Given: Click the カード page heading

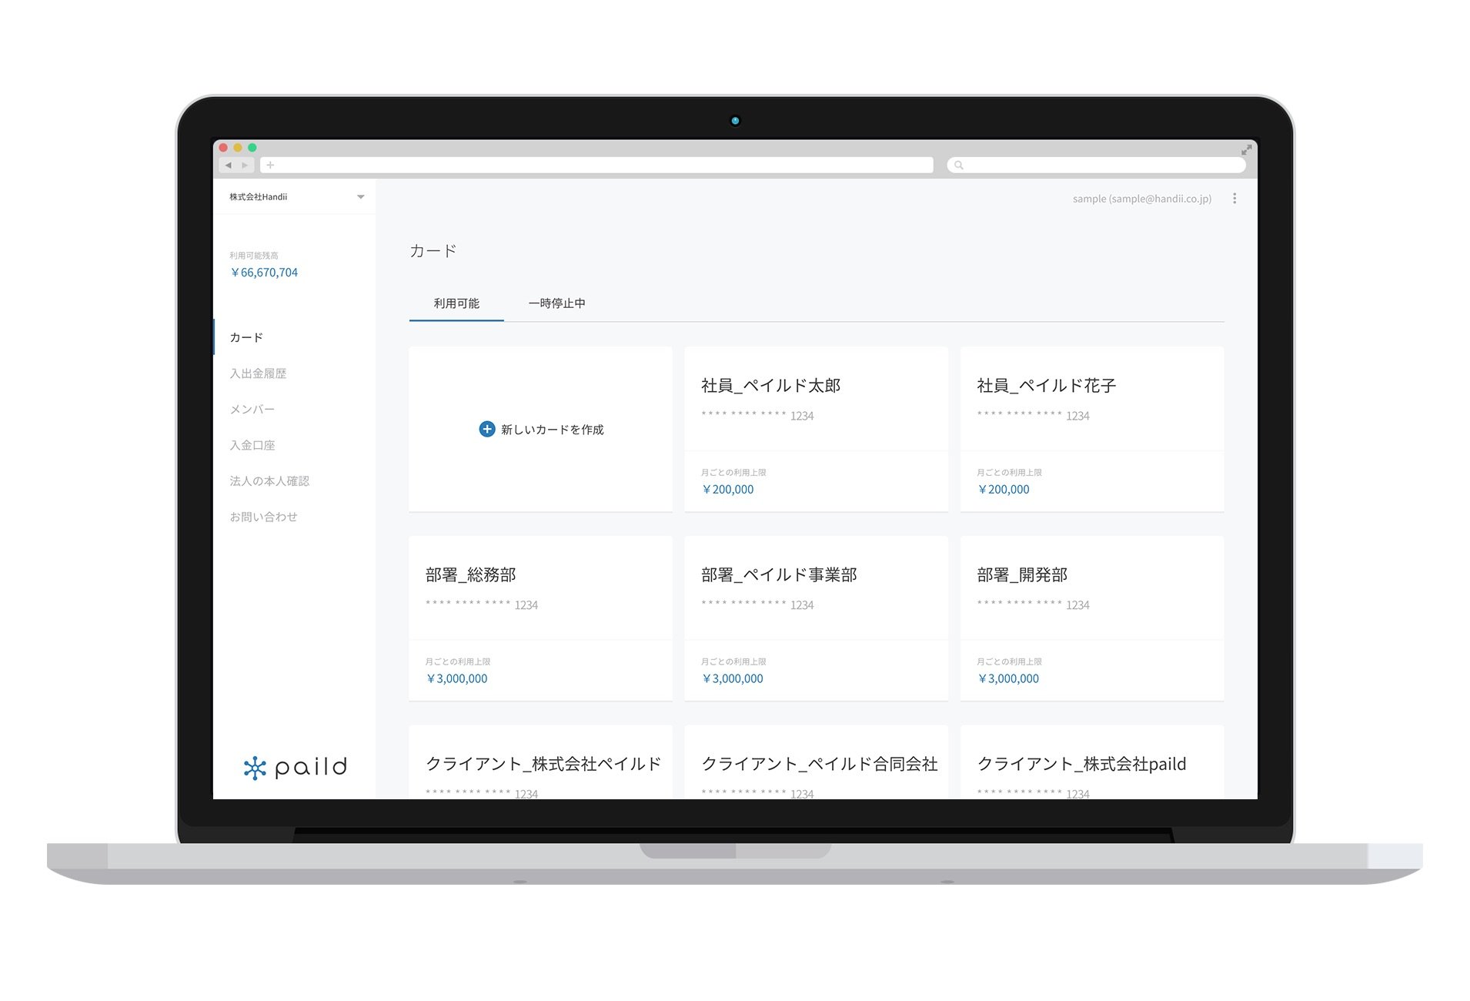Looking at the screenshot, I should (x=433, y=251).
